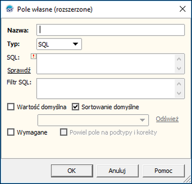Open the Typ dropdown showing SQL

[59, 44]
